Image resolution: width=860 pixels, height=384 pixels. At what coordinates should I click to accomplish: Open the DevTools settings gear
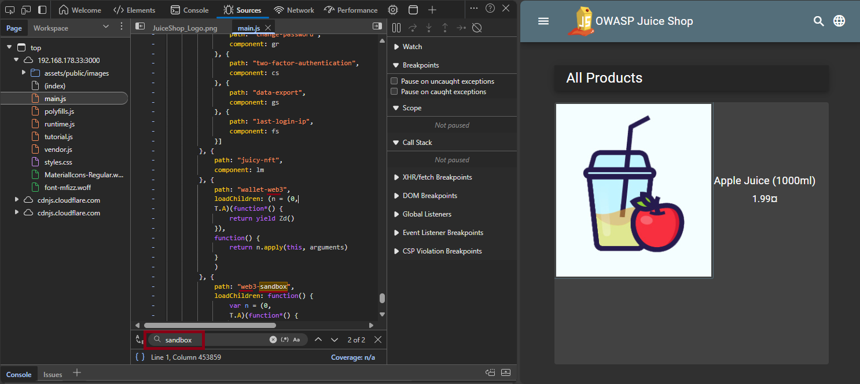393,9
